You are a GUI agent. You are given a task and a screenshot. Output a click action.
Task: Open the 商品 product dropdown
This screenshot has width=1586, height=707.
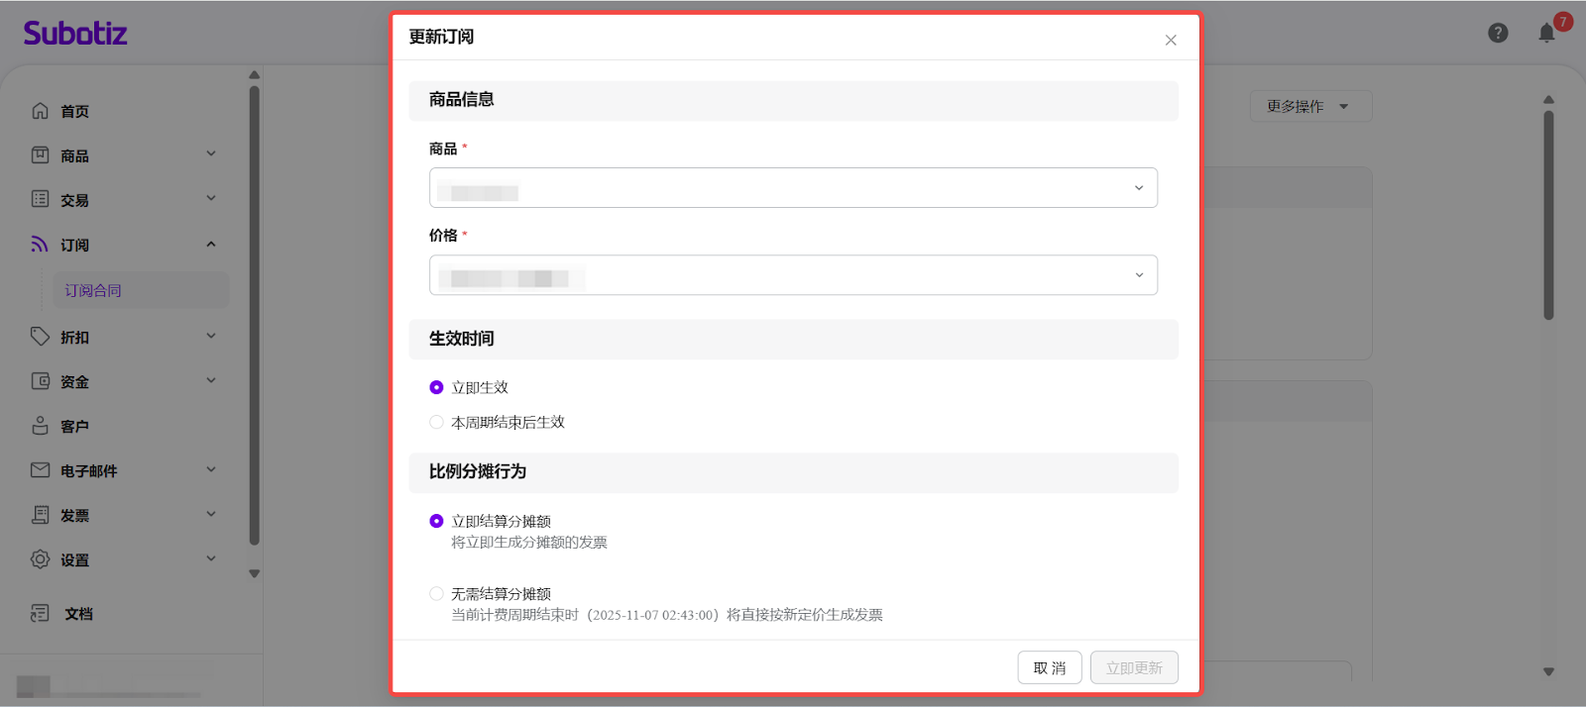click(793, 188)
